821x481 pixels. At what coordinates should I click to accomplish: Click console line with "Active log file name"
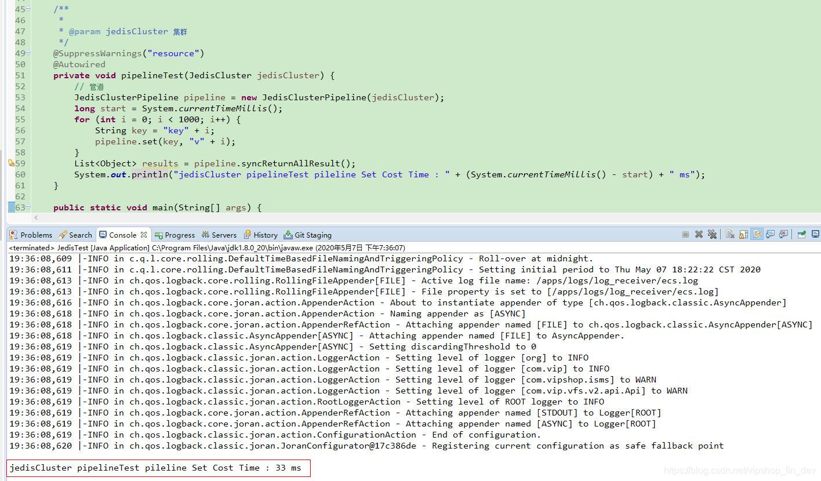point(354,280)
